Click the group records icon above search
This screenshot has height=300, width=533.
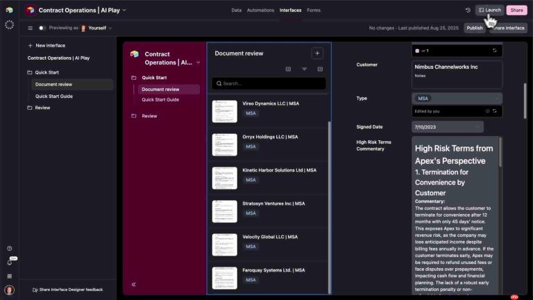288,69
